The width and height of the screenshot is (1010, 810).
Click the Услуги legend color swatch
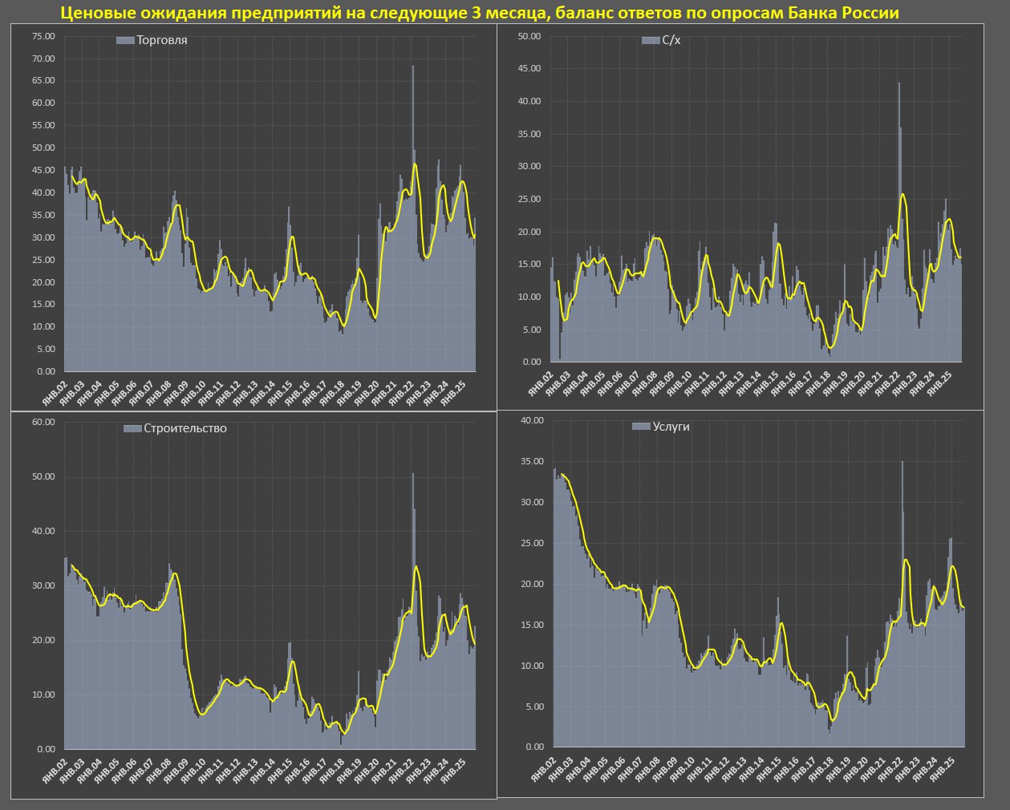(x=641, y=427)
